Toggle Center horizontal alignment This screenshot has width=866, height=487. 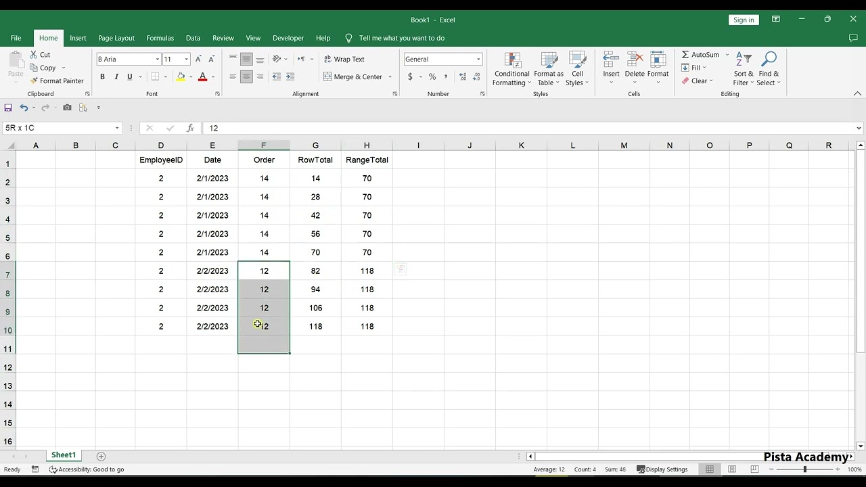pyautogui.click(x=246, y=76)
